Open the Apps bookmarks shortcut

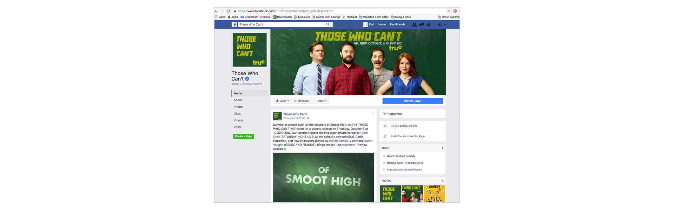click(220, 17)
